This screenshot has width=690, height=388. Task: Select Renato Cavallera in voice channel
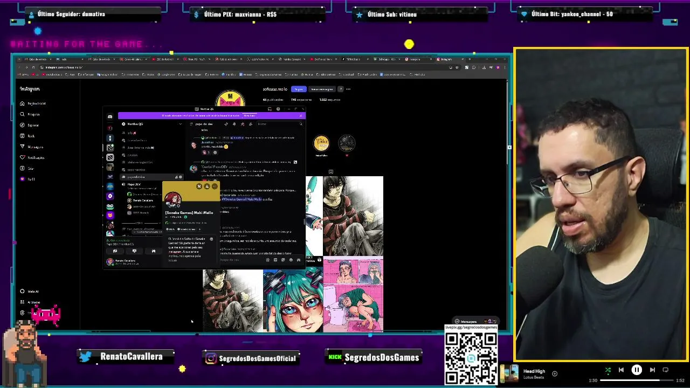point(140,200)
